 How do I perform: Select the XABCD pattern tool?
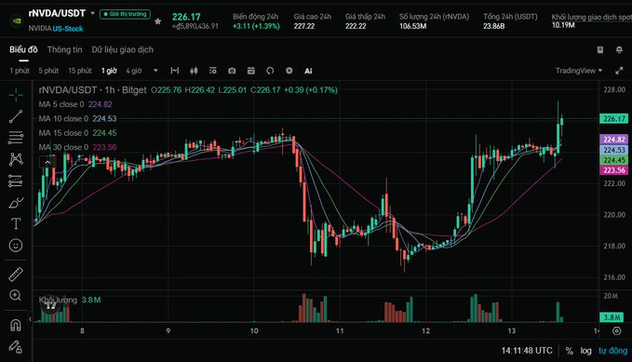16,159
